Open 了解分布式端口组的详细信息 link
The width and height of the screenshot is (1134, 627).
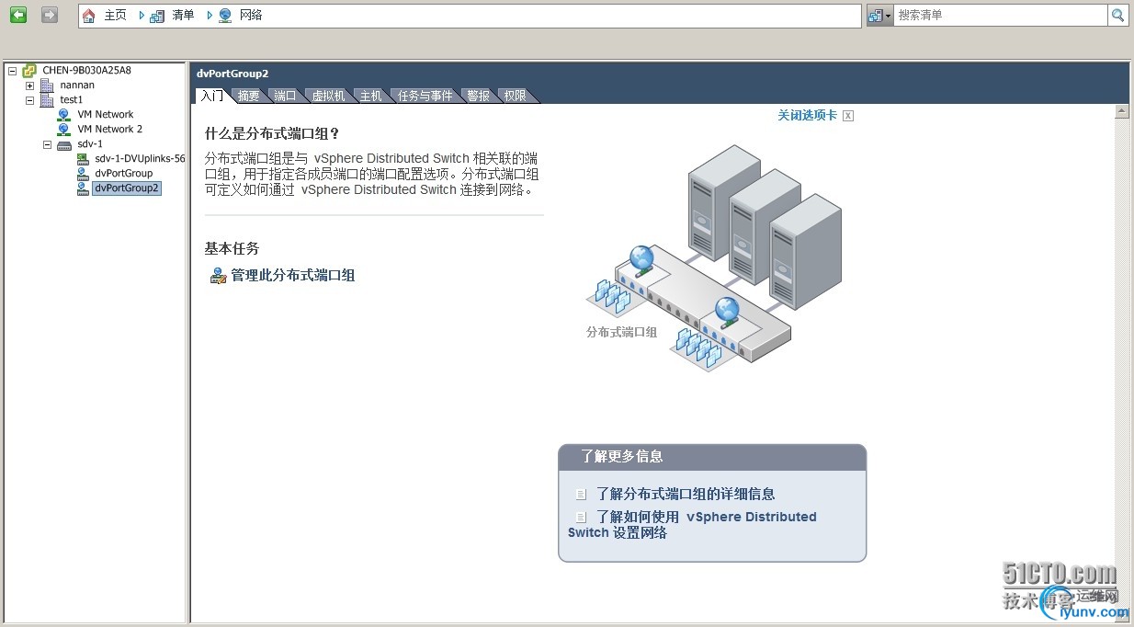pos(686,494)
